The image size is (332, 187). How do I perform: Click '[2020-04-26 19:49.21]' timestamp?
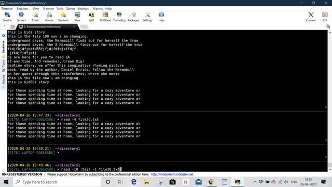click(29, 149)
